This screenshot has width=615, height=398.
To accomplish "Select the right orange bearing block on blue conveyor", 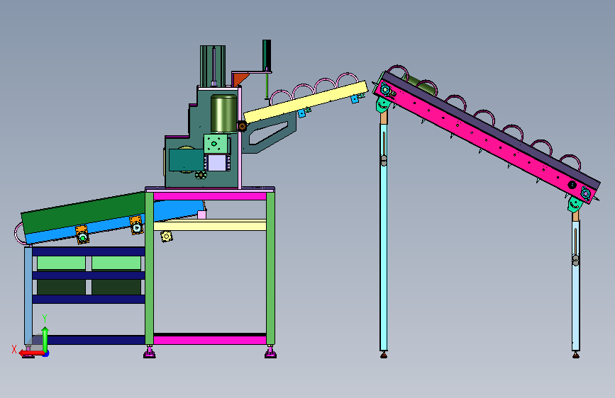I will (136, 225).
